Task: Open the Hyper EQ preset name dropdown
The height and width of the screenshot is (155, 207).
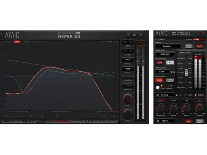Action: click(16, 121)
